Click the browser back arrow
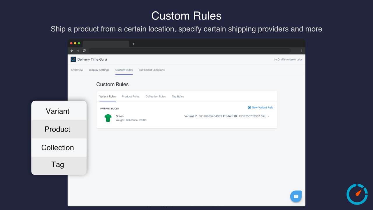 [x=72, y=51]
